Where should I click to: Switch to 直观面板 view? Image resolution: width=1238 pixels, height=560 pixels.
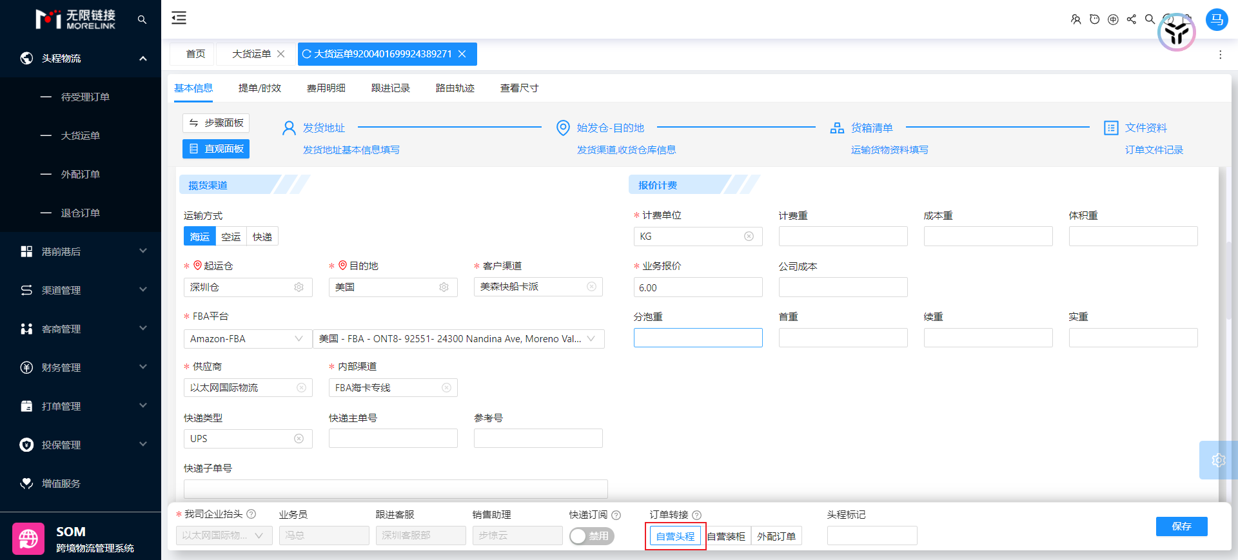[216, 149]
